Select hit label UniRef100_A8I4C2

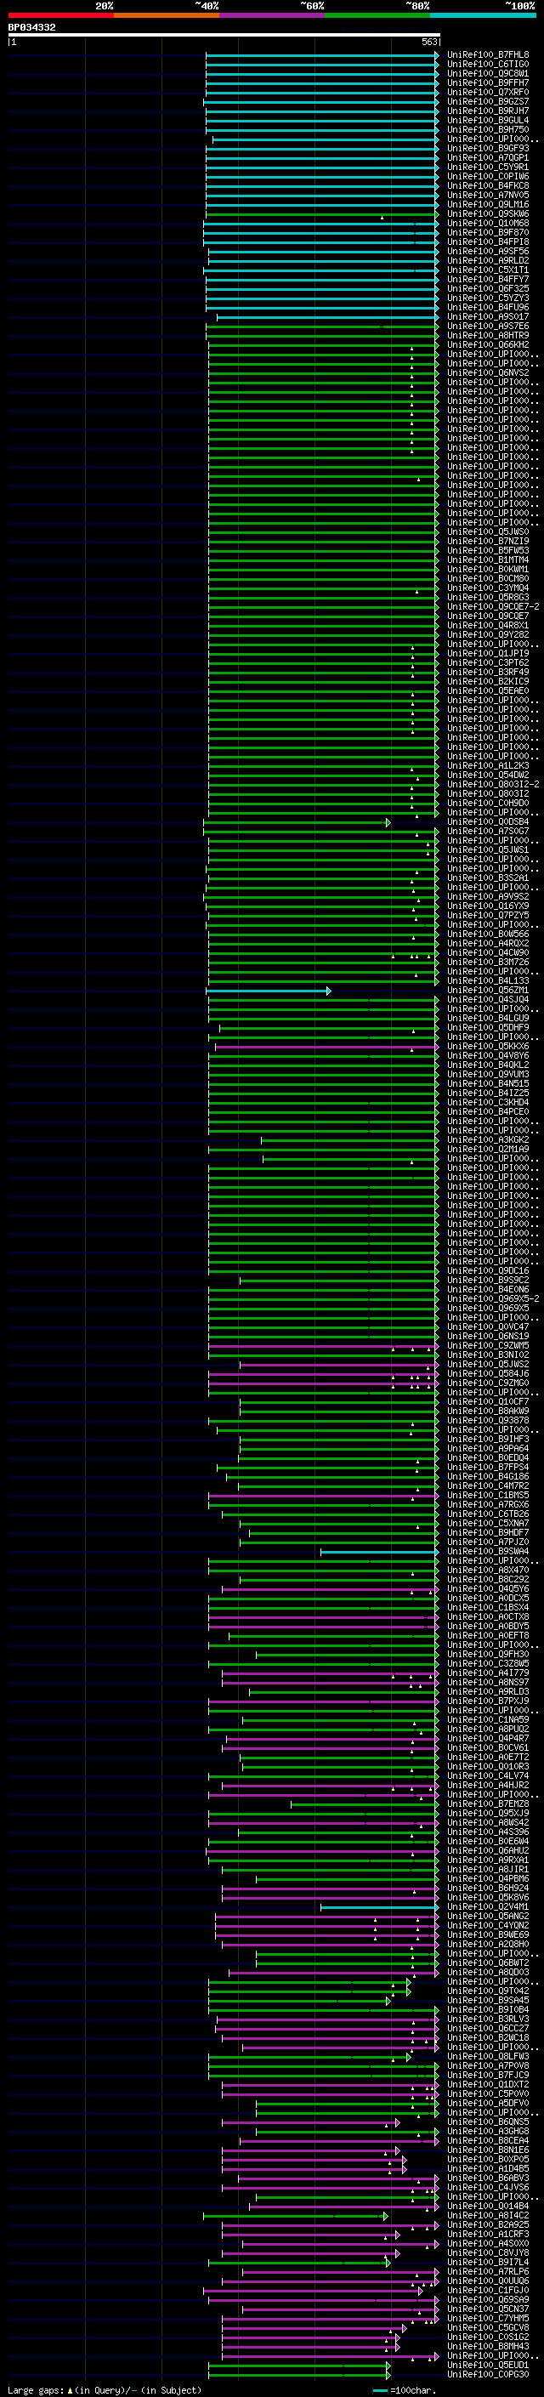tap(488, 2216)
